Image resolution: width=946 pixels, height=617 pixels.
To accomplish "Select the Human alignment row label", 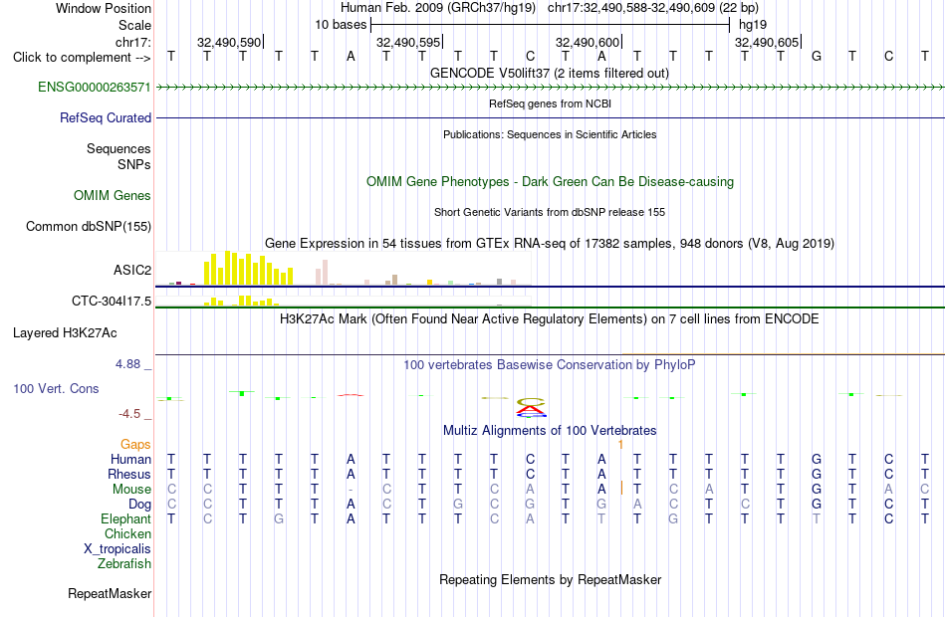I will tap(130, 460).
